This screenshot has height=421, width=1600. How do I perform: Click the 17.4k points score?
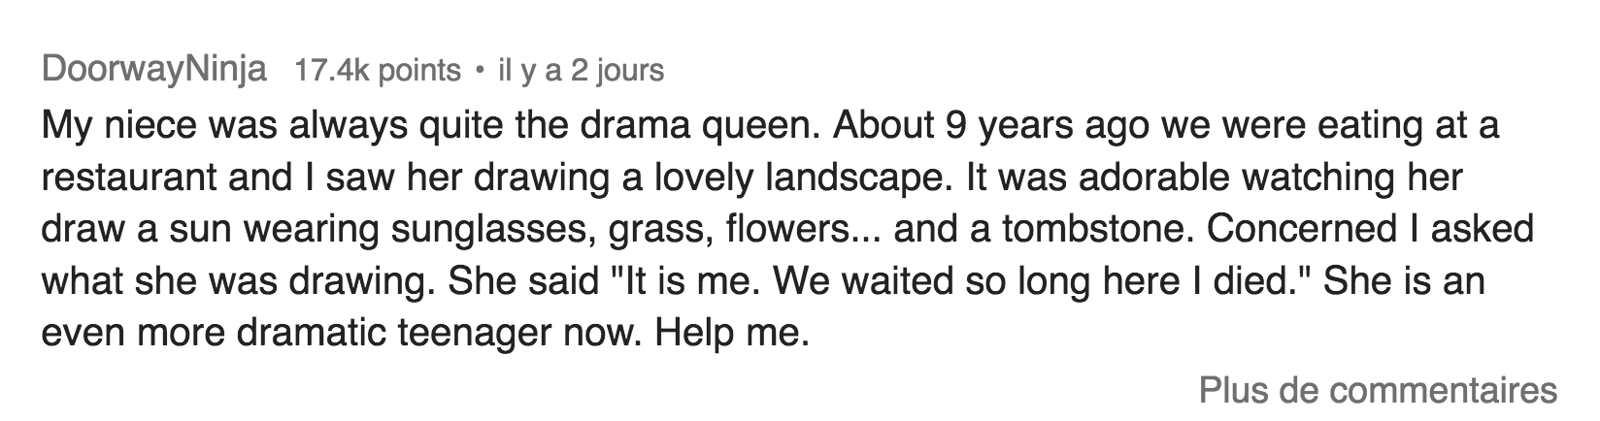[x=377, y=71]
